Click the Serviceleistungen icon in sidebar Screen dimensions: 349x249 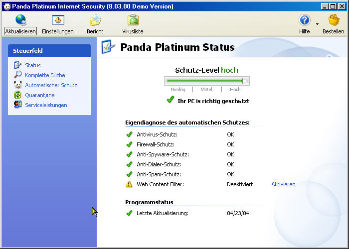[x=17, y=105]
